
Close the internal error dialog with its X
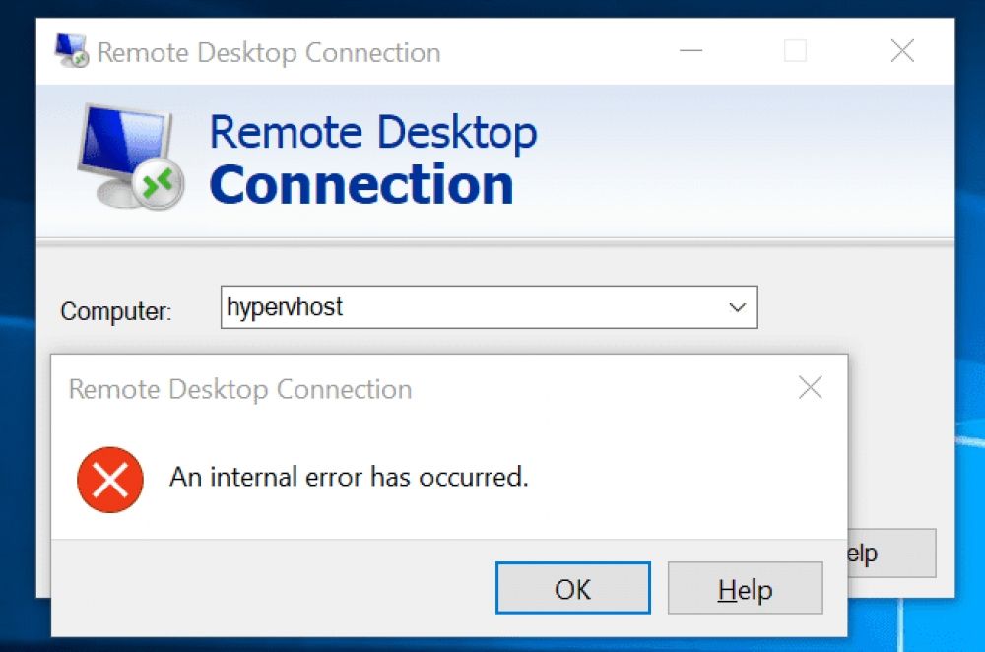coord(810,388)
